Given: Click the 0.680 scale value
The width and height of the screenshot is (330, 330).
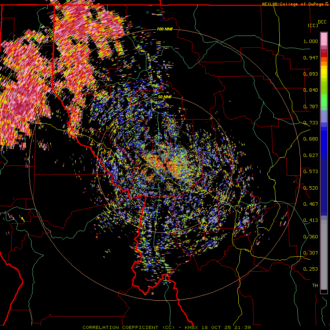Looking at the screenshot, I should (311, 139).
